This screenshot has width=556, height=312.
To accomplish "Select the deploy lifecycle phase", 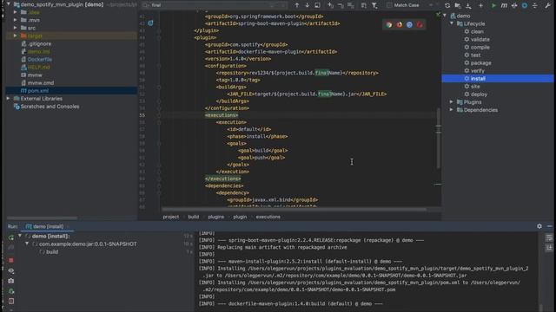I will coord(479,94).
